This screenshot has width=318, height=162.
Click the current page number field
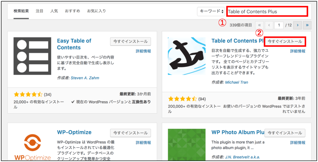279,25
